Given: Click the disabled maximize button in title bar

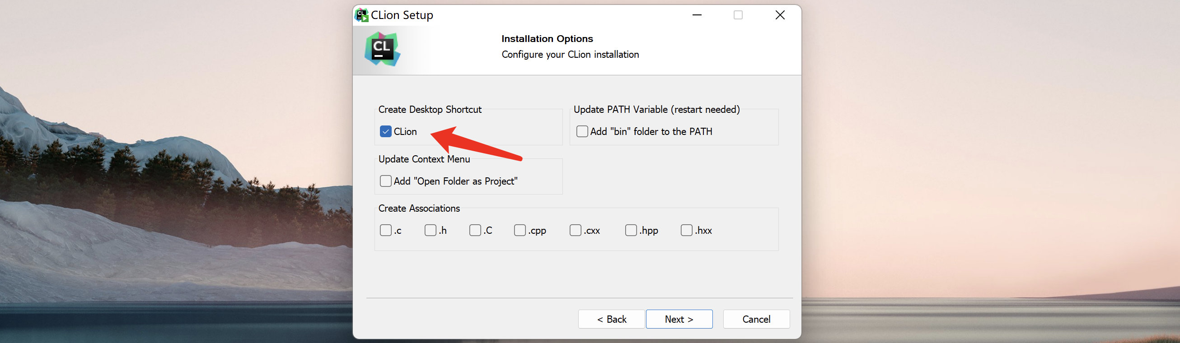Looking at the screenshot, I should pyautogui.click(x=738, y=15).
